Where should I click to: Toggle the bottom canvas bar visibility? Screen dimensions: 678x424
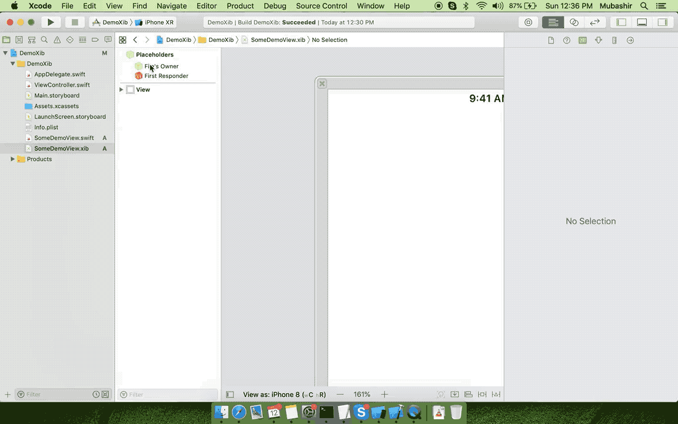231,395
